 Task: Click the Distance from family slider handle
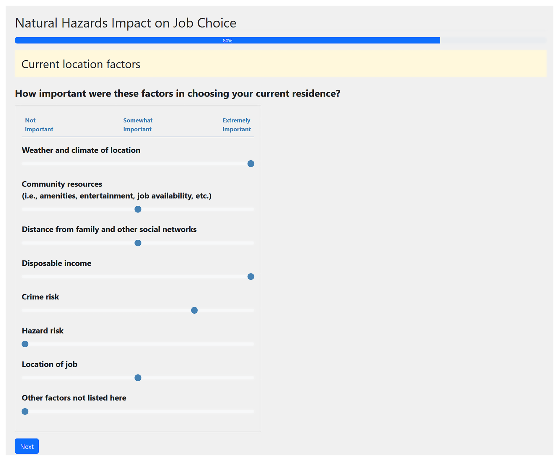pos(138,243)
